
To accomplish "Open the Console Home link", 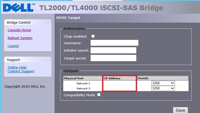I will click(19, 30).
